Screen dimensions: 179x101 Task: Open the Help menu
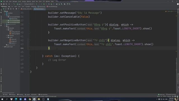[52, 1]
